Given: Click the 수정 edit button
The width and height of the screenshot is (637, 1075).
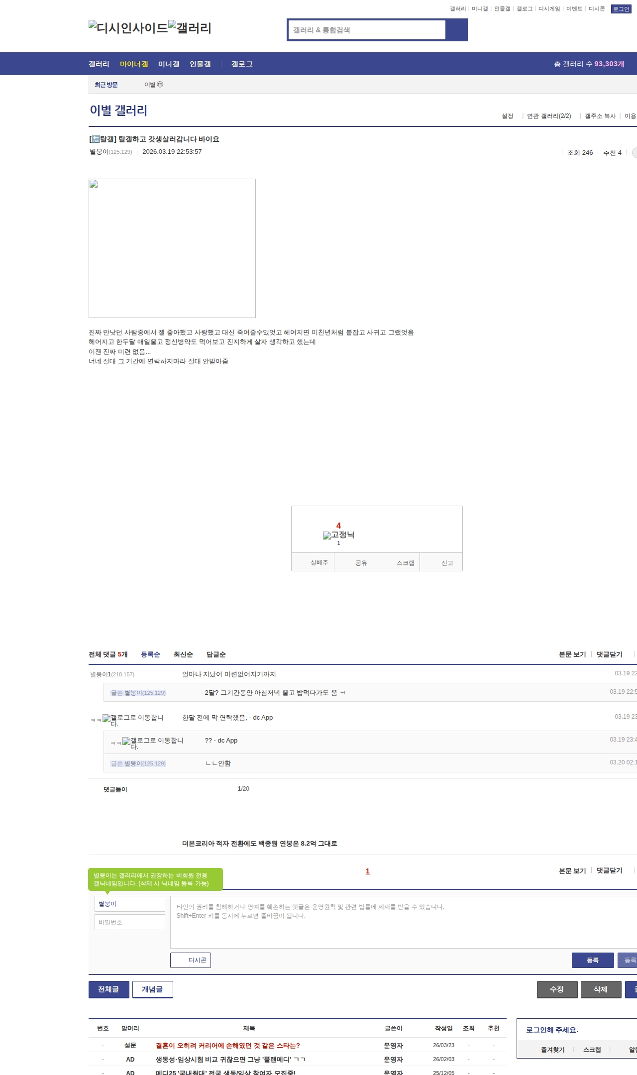Looking at the screenshot, I should pyautogui.click(x=557, y=989).
